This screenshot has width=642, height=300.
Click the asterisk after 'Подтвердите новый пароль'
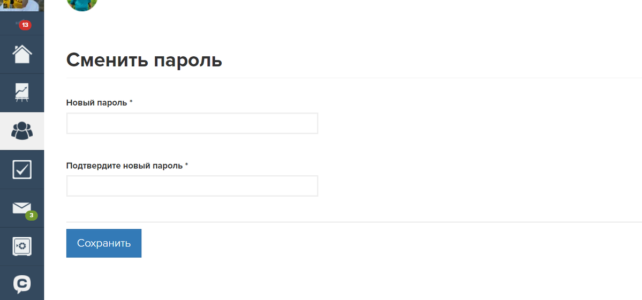pyautogui.click(x=186, y=165)
